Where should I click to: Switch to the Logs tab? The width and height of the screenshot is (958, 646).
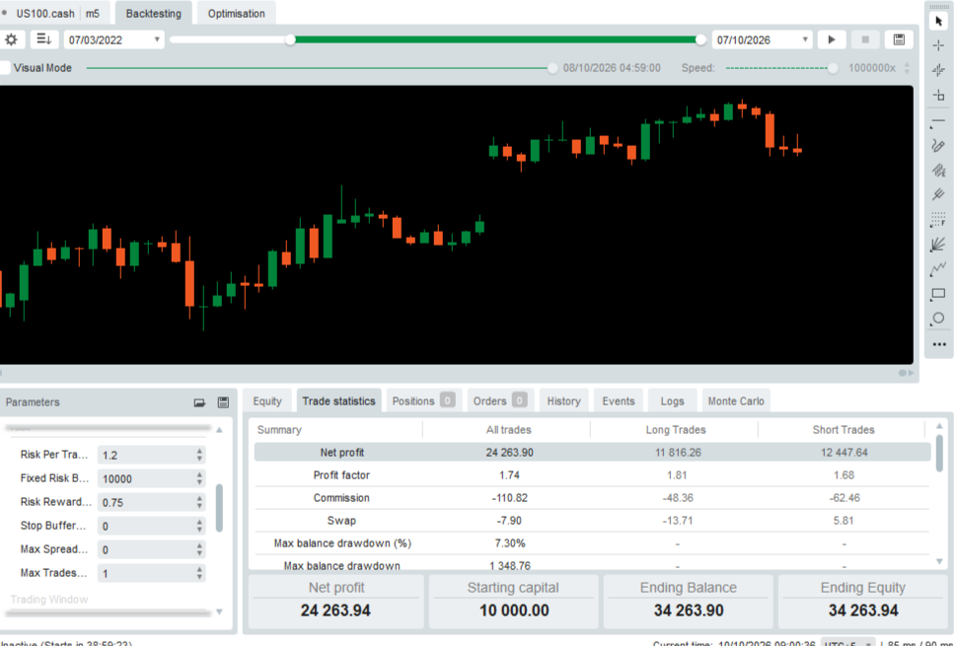pyautogui.click(x=672, y=401)
